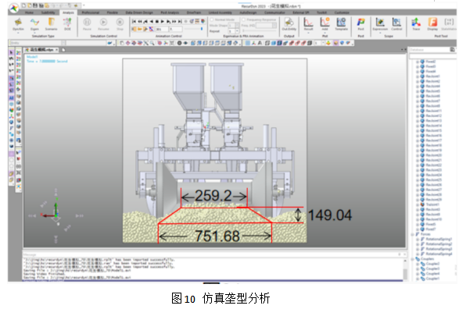Close the model document tab
Viewport: 459px width, 309px height.
coord(56,50)
